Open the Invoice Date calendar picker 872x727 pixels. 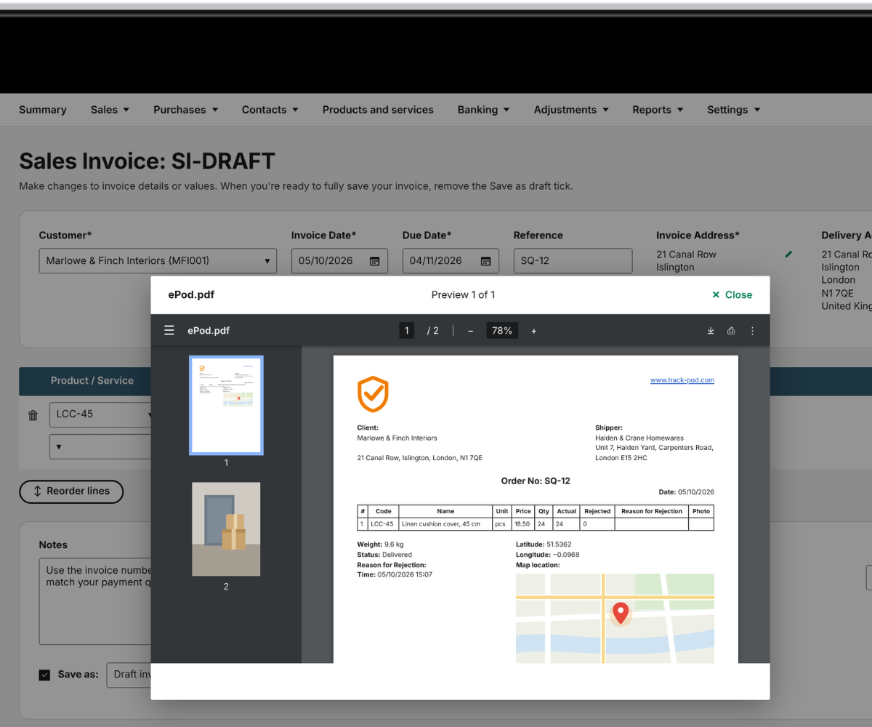375,261
